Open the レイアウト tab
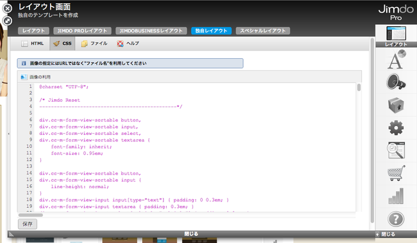This screenshot has width=417, height=243. [33, 31]
